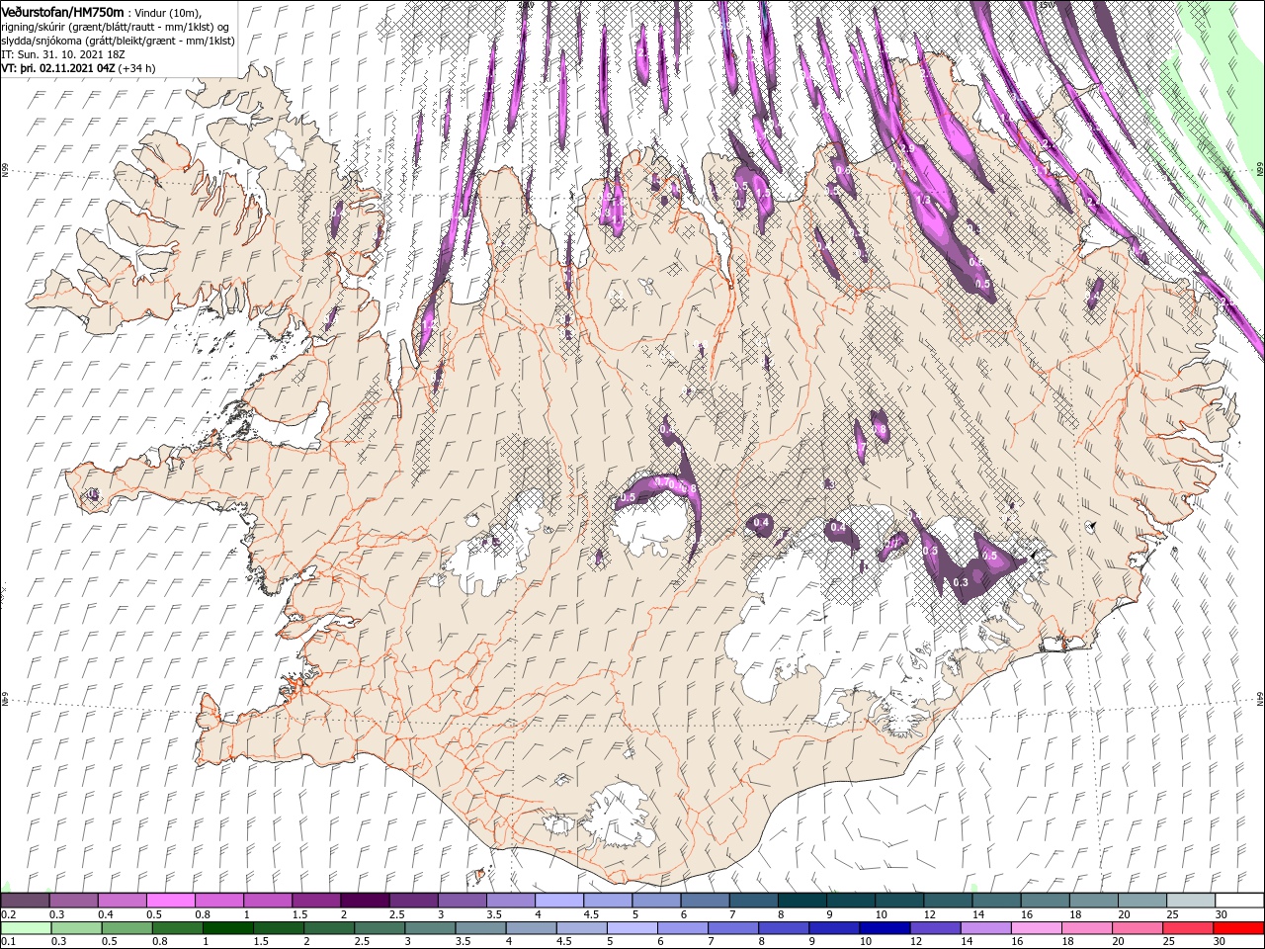Select the white 30 swatch in the upper scale

(1238, 901)
